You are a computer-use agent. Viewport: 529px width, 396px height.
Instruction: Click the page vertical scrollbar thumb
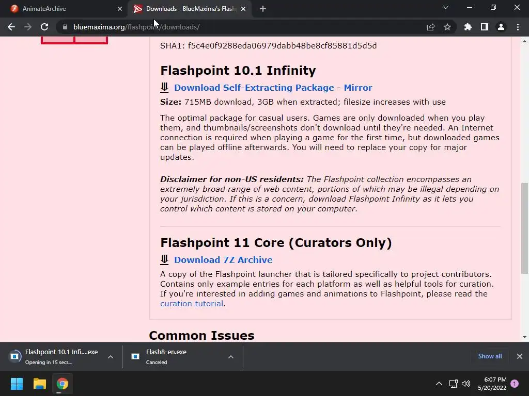pos(524,228)
